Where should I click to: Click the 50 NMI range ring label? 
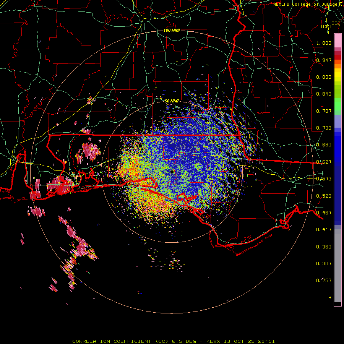click(172, 101)
